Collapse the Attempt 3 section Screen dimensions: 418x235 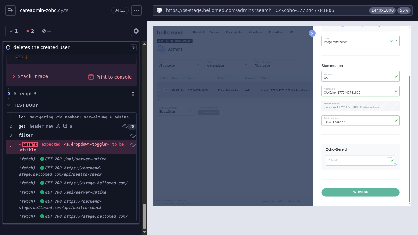coord(133,94)
